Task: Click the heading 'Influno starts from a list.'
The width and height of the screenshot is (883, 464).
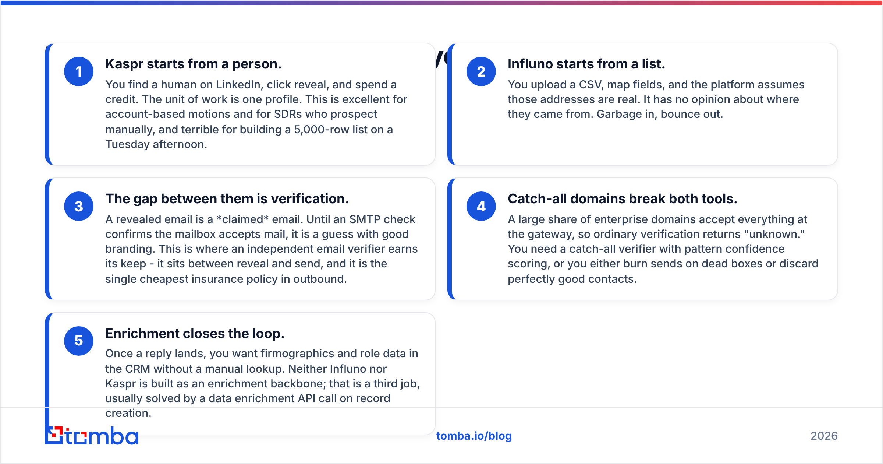Action: click(x=586, y=64)
